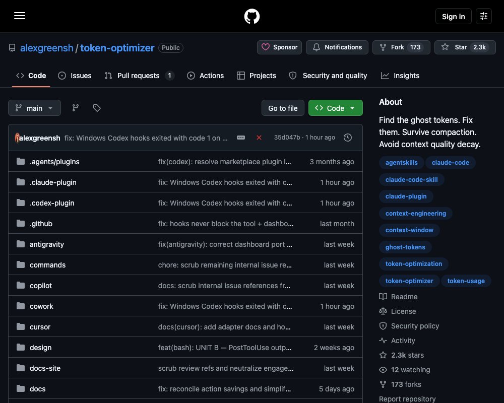Go to the Actions tab
Image resolution: width=504 pixels, height=403 pixels.
[206, 76]
